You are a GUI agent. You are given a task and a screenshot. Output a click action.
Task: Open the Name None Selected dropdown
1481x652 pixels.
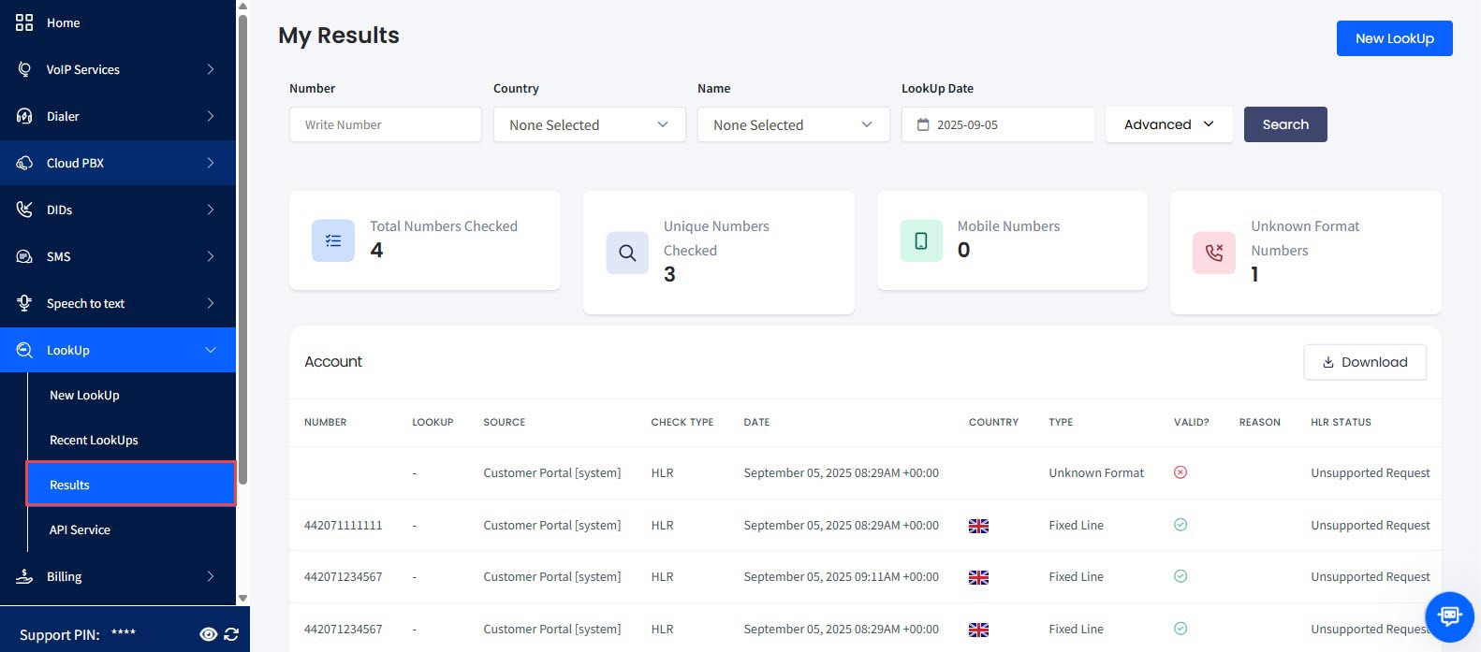793,124
